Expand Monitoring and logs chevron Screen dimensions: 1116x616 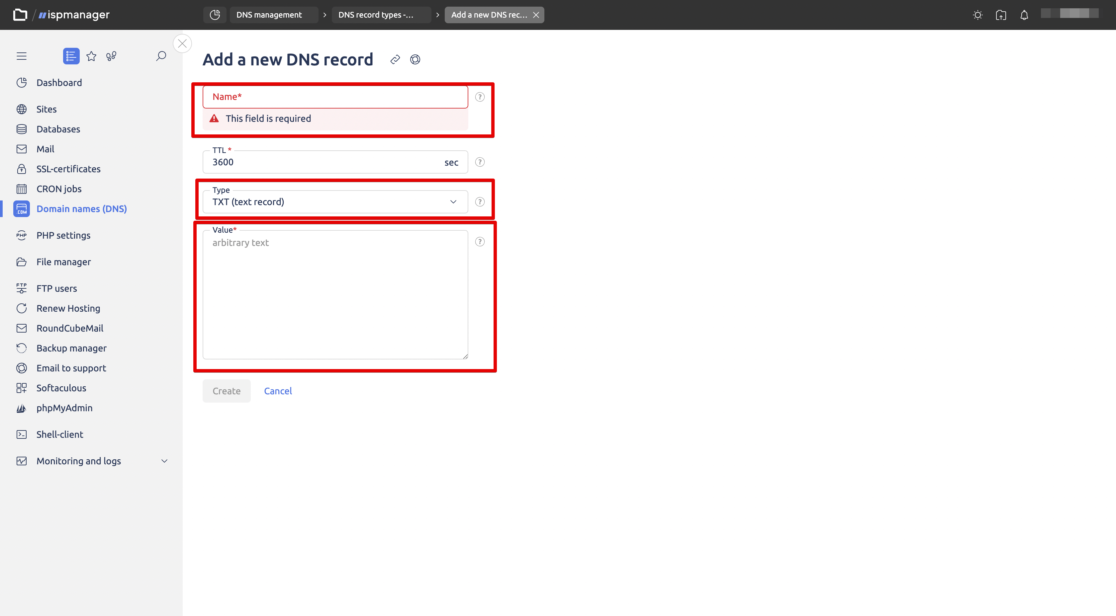click(164, 461)
